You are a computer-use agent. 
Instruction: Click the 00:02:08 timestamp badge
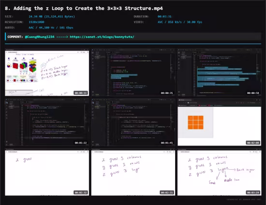point(253,143)
